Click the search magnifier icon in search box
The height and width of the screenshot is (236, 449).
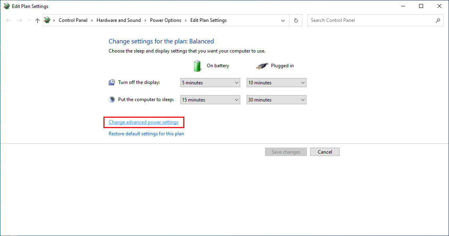(x=437, y=20)
